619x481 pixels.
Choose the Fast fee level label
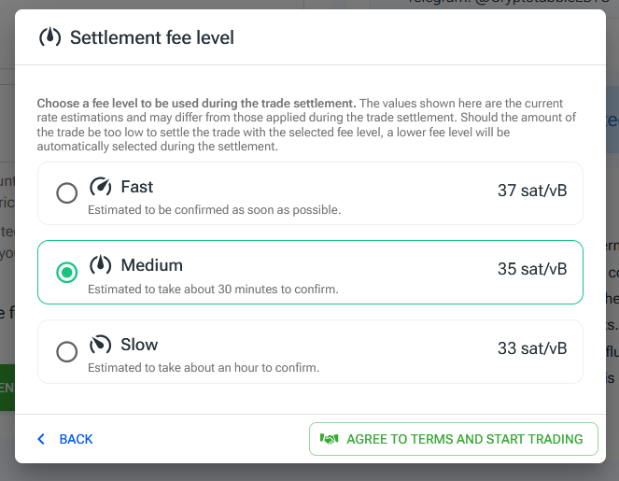pos(136,187)
